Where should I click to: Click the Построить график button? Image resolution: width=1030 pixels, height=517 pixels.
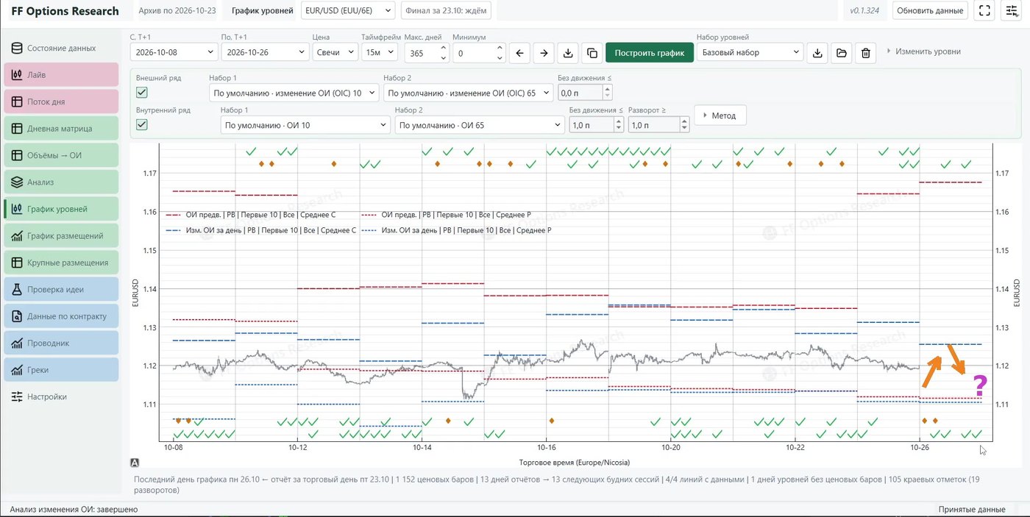[650, 53]
